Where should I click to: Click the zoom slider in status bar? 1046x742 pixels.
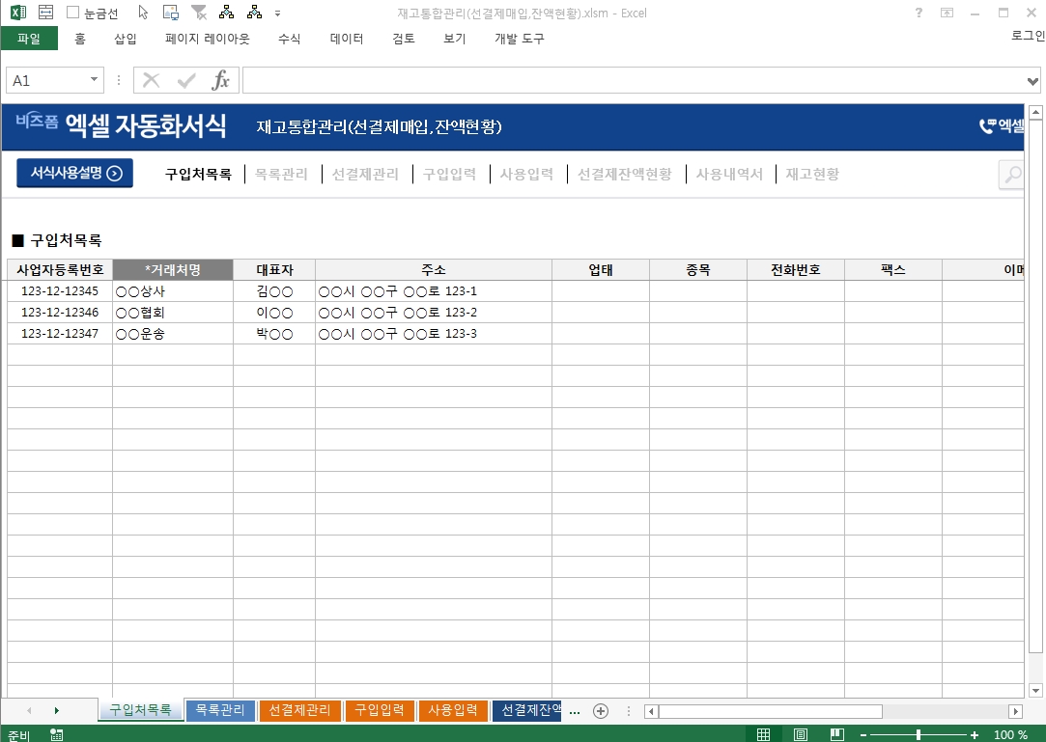918,734
